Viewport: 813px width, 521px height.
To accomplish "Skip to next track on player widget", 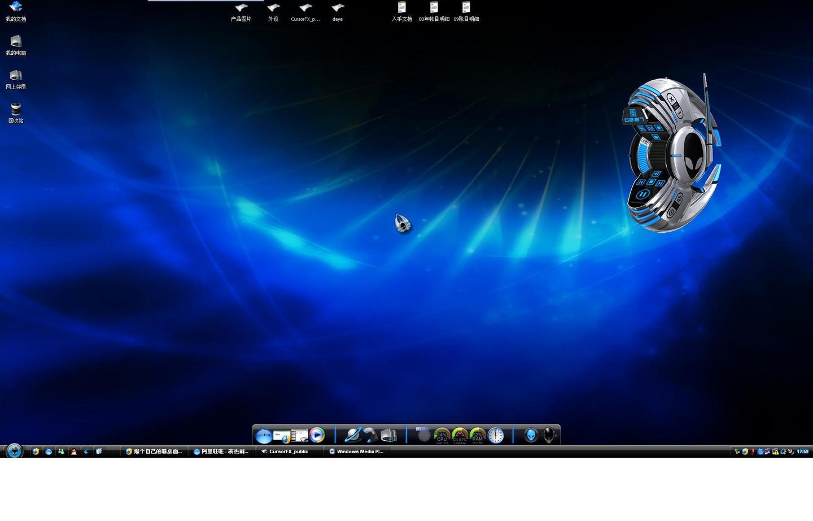I will click(x=659, y=183).
